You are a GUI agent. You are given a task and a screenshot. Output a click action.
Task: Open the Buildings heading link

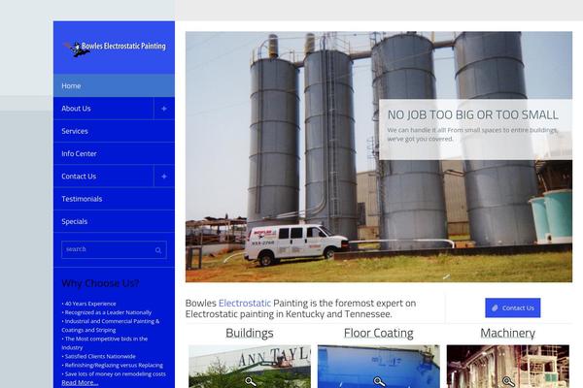(x=250, y=333)
